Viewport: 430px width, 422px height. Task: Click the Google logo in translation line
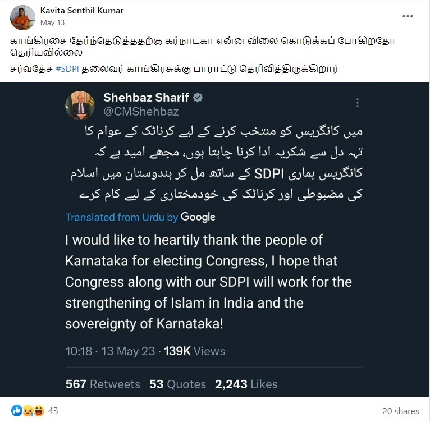click(x=198, y=217)
